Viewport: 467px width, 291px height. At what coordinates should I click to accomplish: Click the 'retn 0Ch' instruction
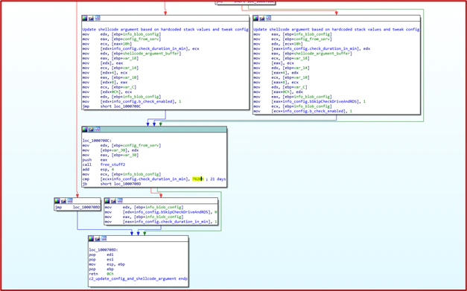[101, 274]
